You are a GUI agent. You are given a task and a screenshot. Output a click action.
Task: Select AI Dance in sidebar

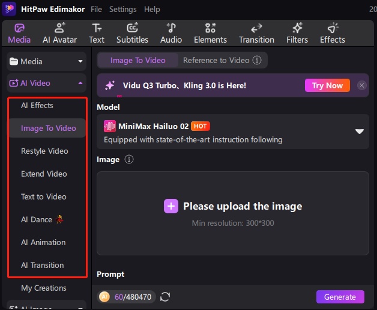[42, 219]
